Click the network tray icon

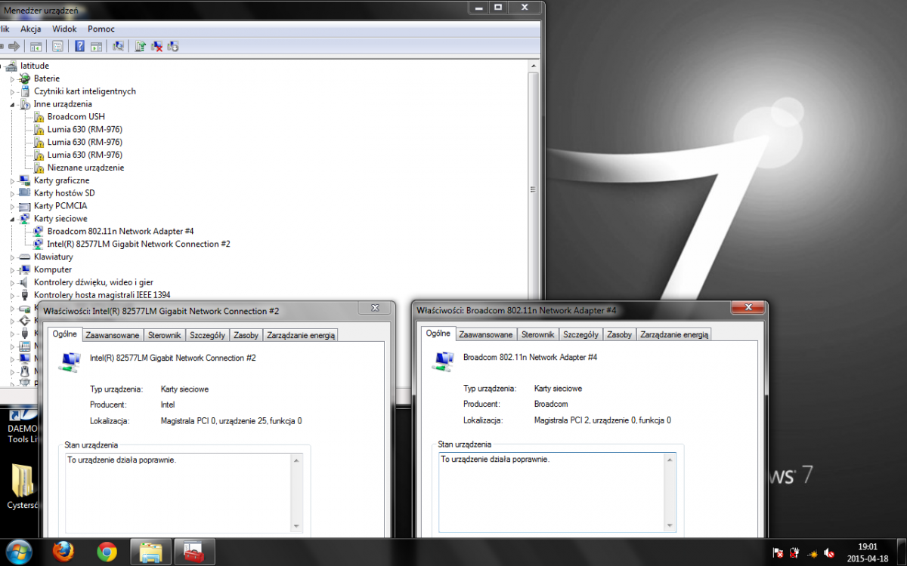point(813,553)
